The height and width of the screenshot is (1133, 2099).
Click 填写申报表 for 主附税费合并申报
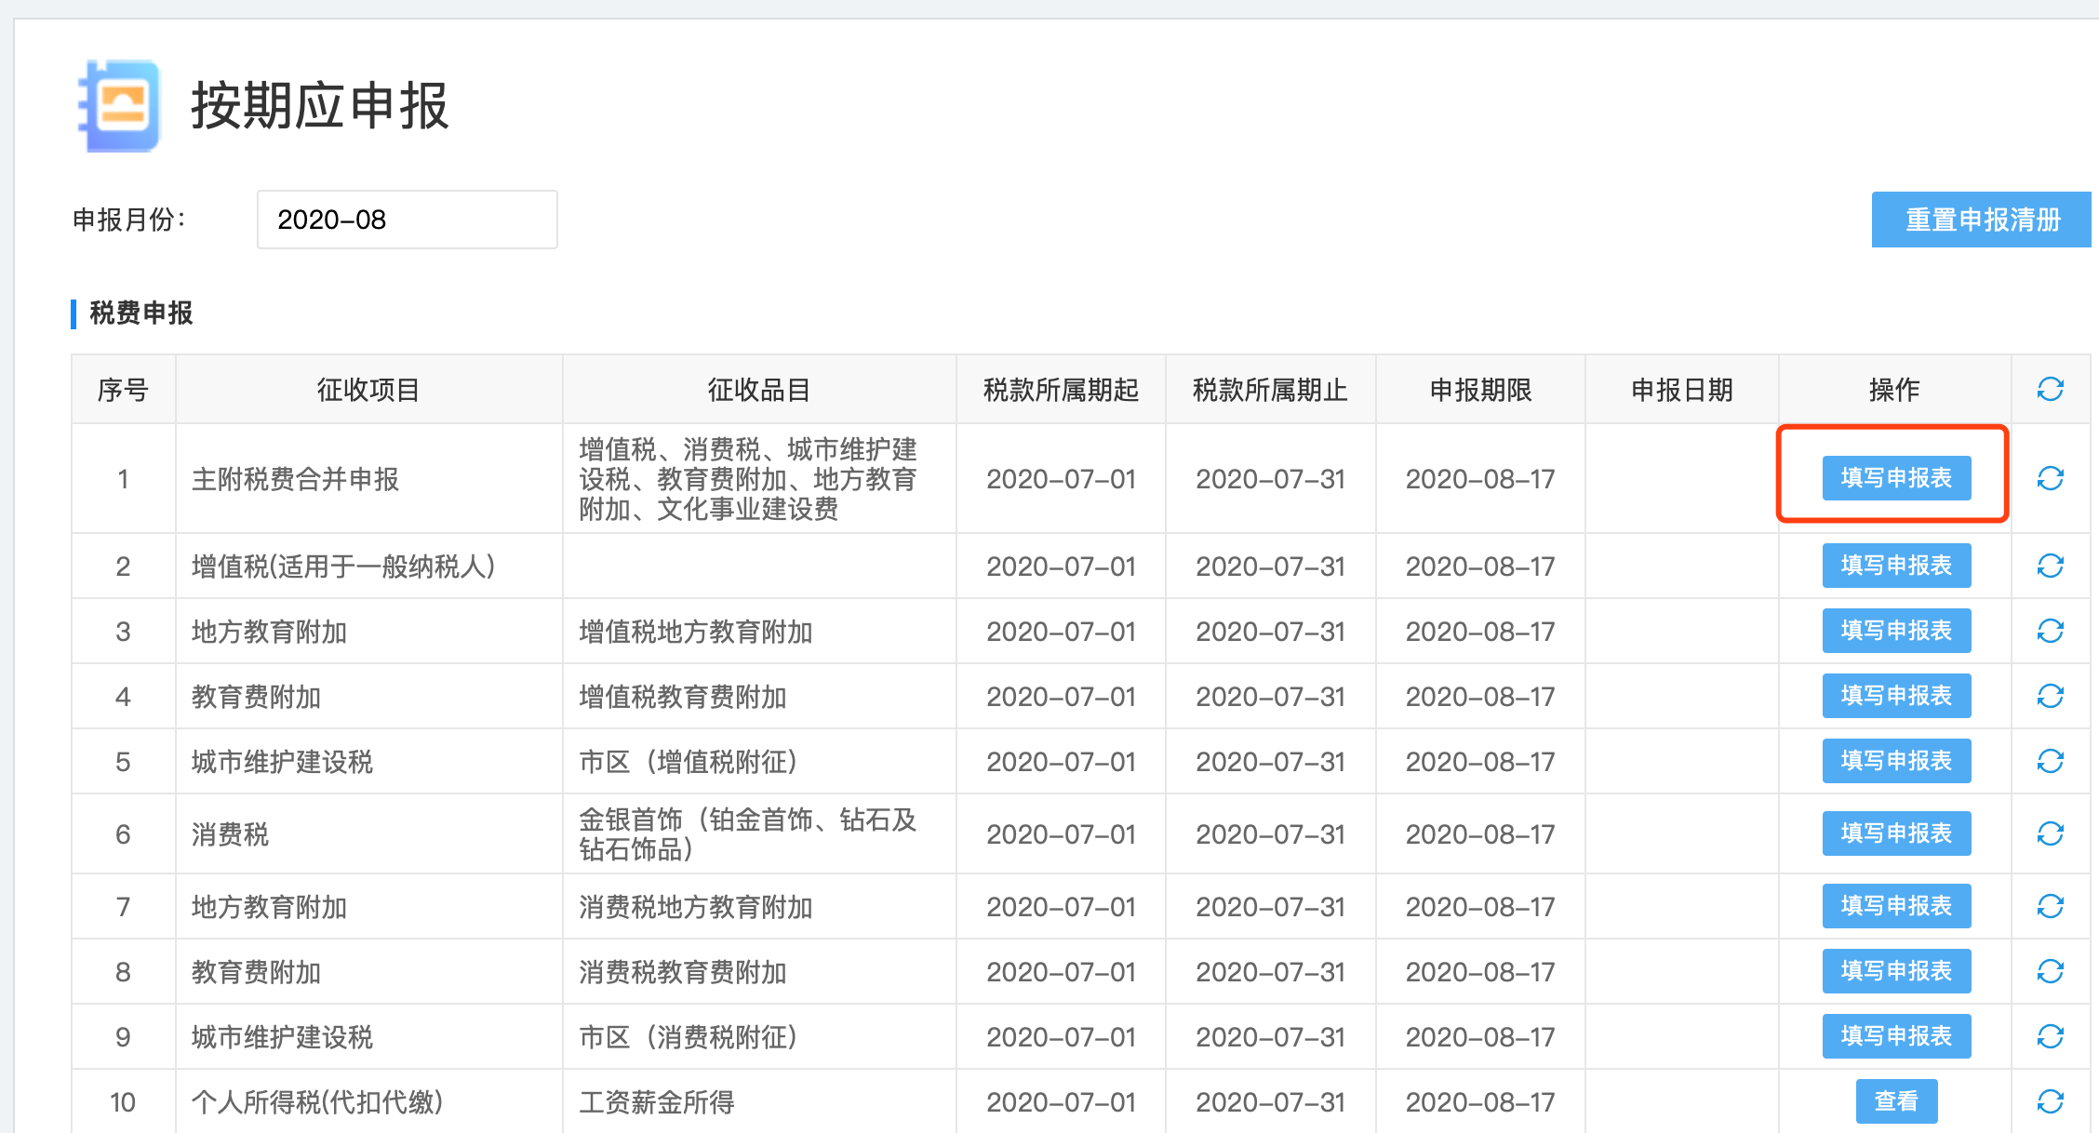pos(1896,478)
